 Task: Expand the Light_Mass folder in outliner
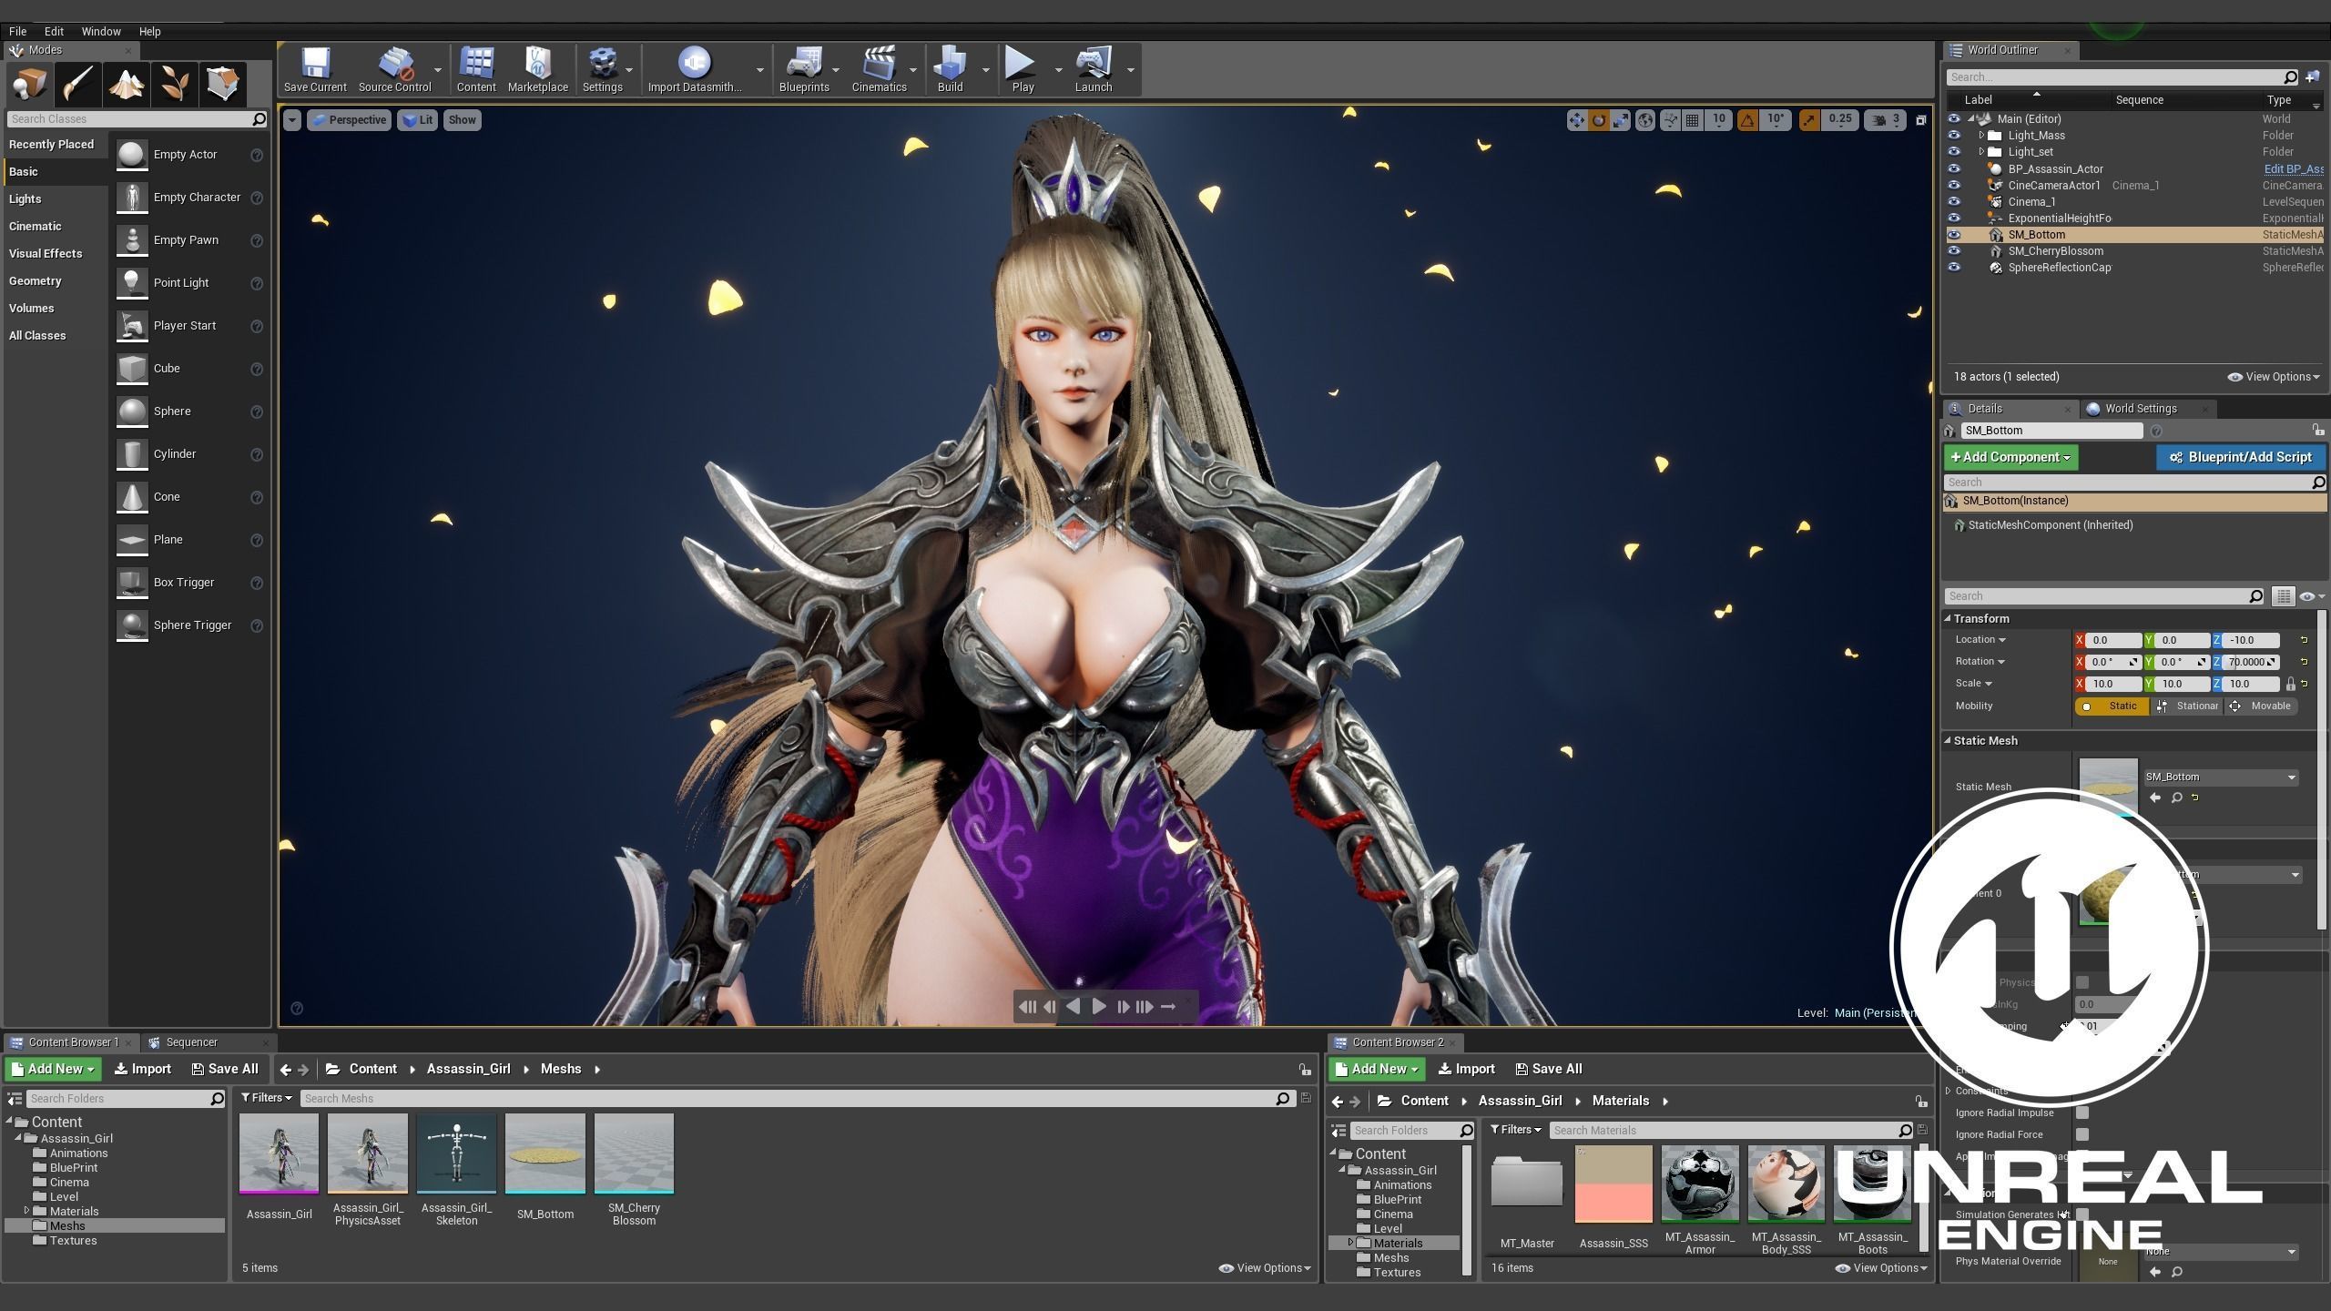(x=1981, y=136)
